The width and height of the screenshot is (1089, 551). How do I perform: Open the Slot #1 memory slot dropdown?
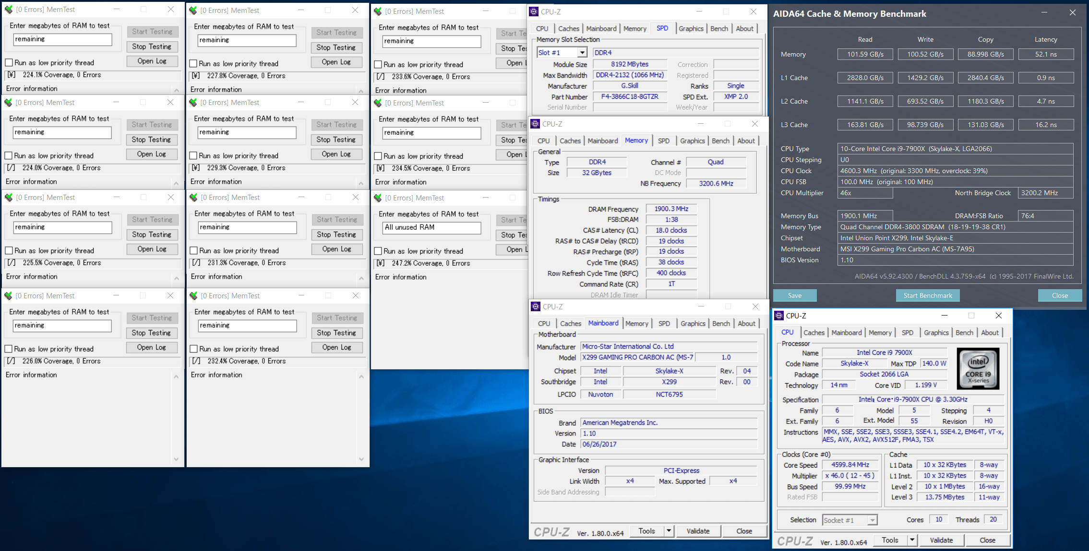(x=582, y=53)
